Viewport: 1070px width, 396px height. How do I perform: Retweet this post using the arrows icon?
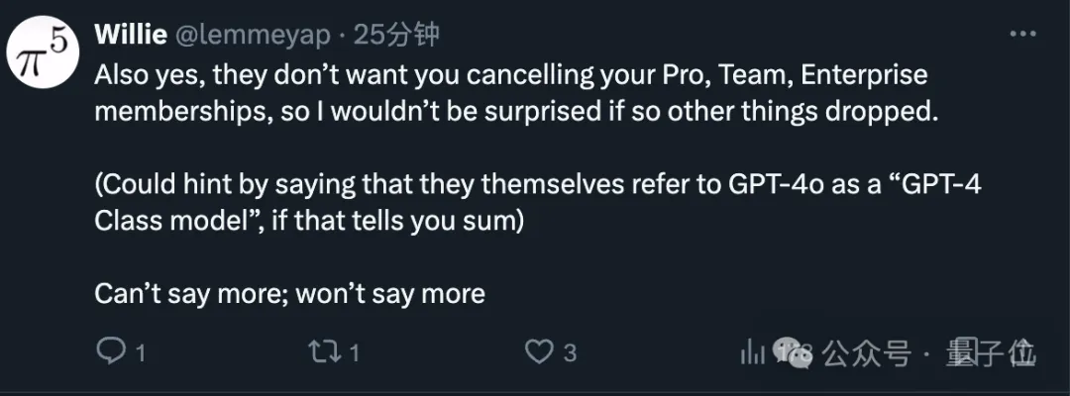(x=324, y=351)
